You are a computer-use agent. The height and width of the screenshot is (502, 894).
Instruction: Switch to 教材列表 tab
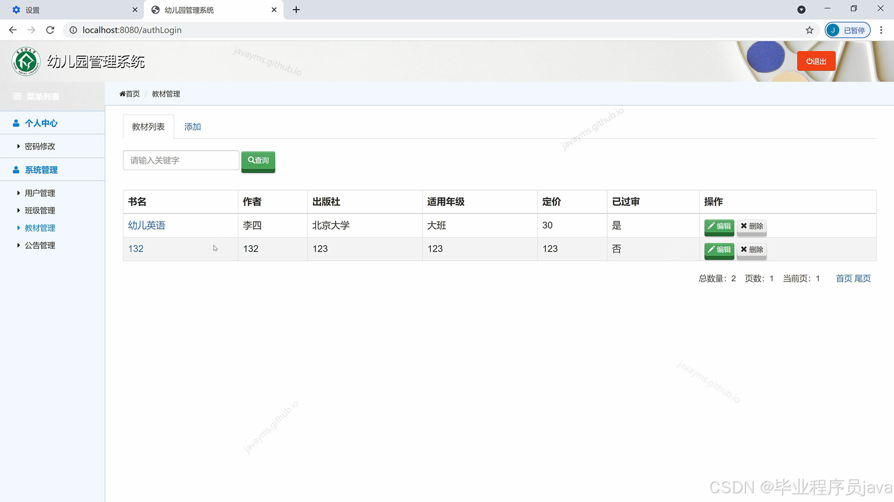pyautogui.click(x=149, y=126)
